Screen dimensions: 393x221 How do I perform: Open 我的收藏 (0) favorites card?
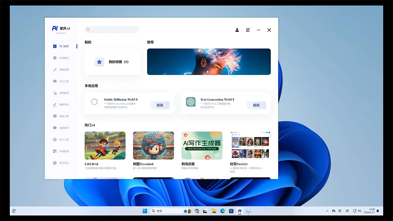112,62
